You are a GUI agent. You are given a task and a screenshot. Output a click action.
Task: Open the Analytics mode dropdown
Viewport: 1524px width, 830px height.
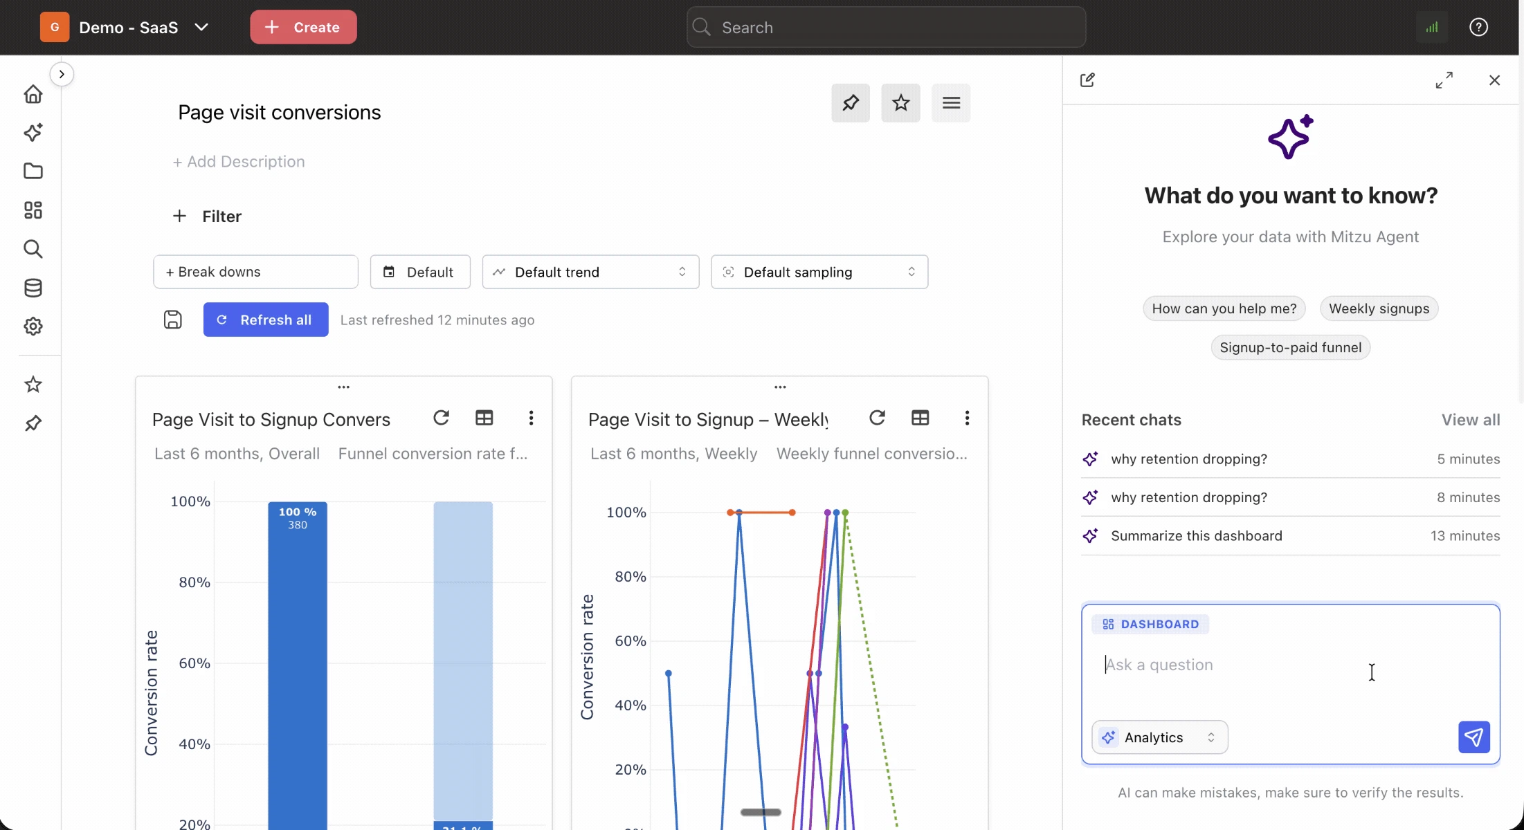1160,737
